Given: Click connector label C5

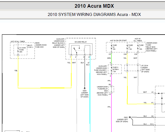Looking at the screenshot, I should click(x=110, y=54).
